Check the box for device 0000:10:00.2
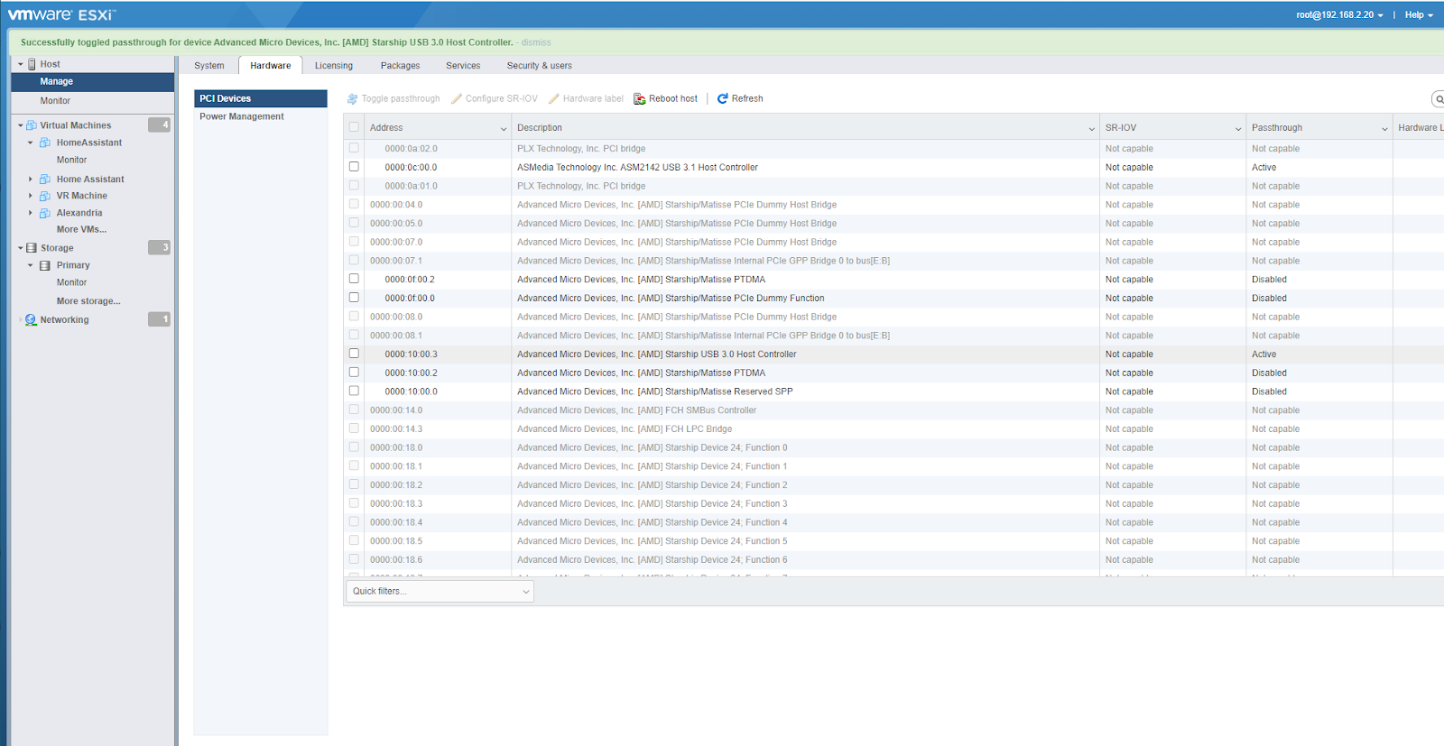 point(354,373)
